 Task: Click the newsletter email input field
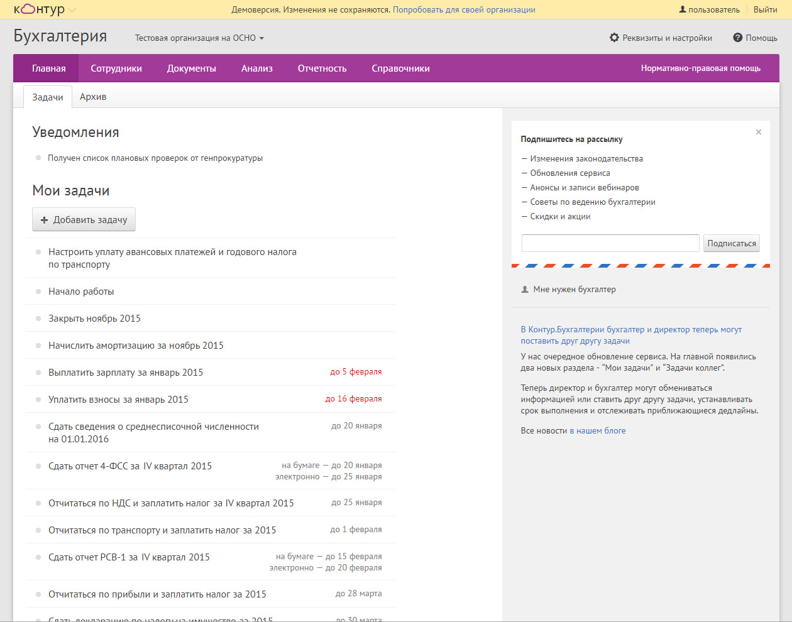pos(610,243)
